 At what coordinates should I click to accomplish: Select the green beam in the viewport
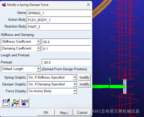(x=108, y=86)
